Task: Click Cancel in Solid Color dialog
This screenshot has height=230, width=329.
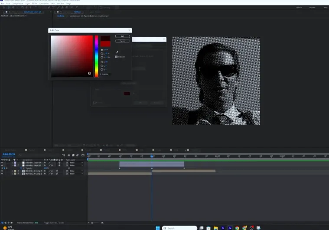Action: coord(123,41)
